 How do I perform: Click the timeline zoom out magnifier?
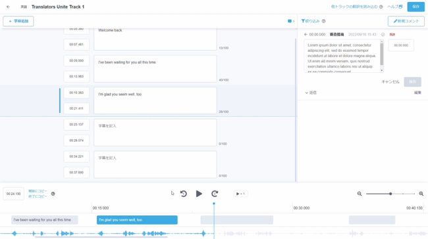(360, 194)
